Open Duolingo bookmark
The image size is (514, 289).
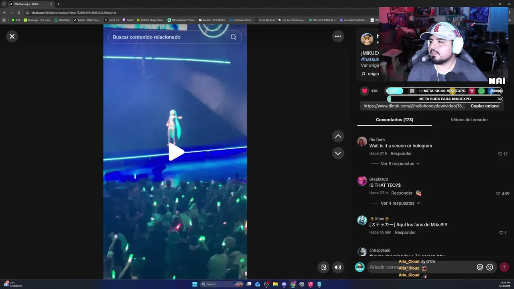click(x=37, y=20)
